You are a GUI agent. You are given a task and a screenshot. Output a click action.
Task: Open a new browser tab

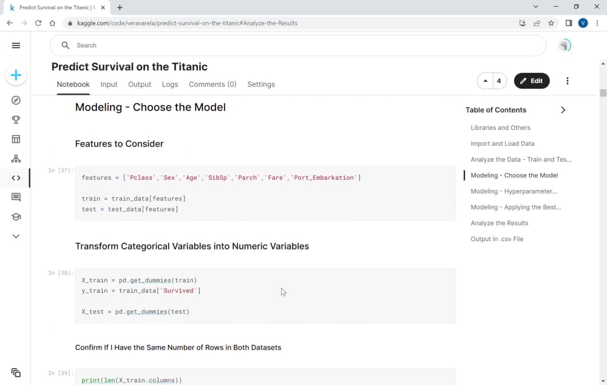120,7
